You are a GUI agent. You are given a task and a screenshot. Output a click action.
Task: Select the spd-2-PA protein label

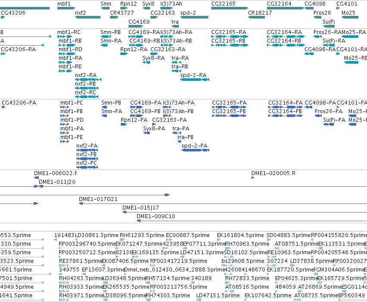194,146
